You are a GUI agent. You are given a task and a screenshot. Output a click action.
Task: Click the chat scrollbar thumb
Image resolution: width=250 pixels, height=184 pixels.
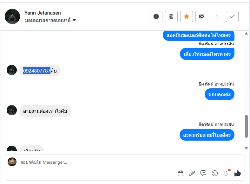[x=247, y=126]
